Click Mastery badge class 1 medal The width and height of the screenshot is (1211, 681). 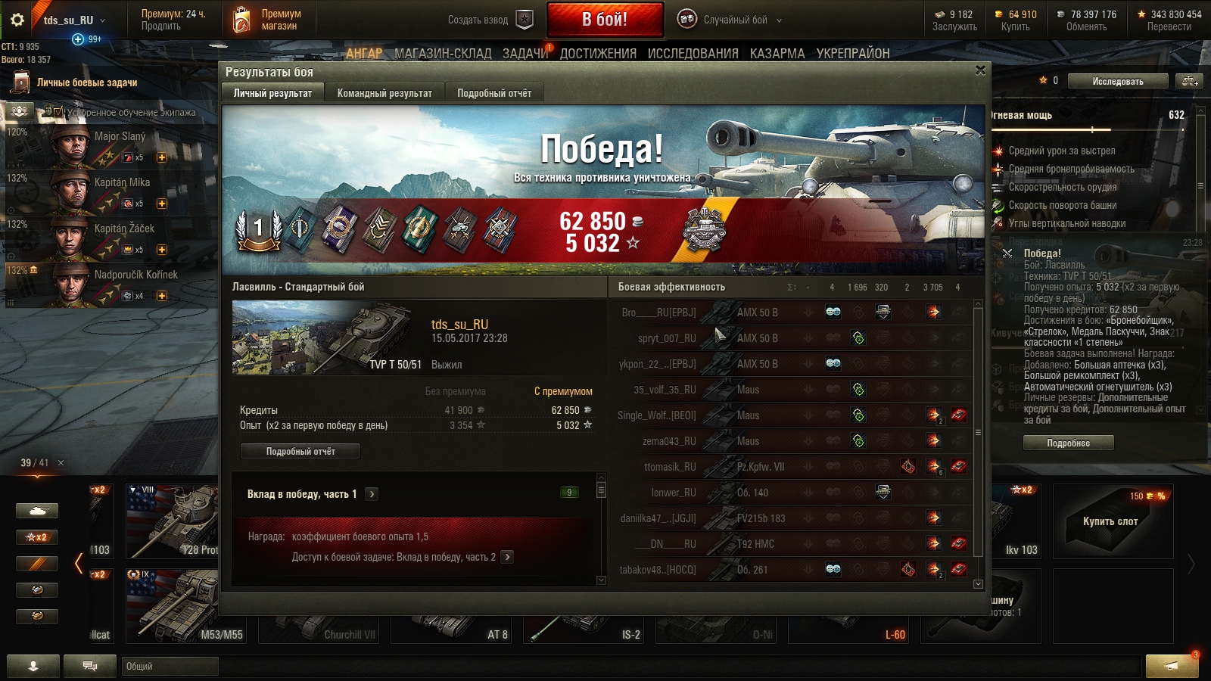[x=259, y=229]
